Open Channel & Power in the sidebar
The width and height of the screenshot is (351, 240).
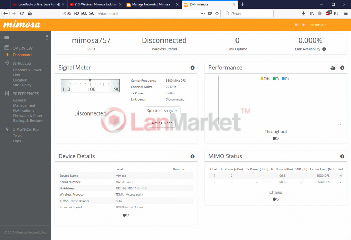[x=27, y=70]
